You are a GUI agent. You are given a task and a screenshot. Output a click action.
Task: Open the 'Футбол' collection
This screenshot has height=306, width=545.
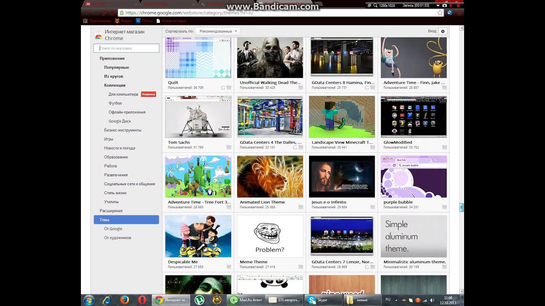[115, 103]
